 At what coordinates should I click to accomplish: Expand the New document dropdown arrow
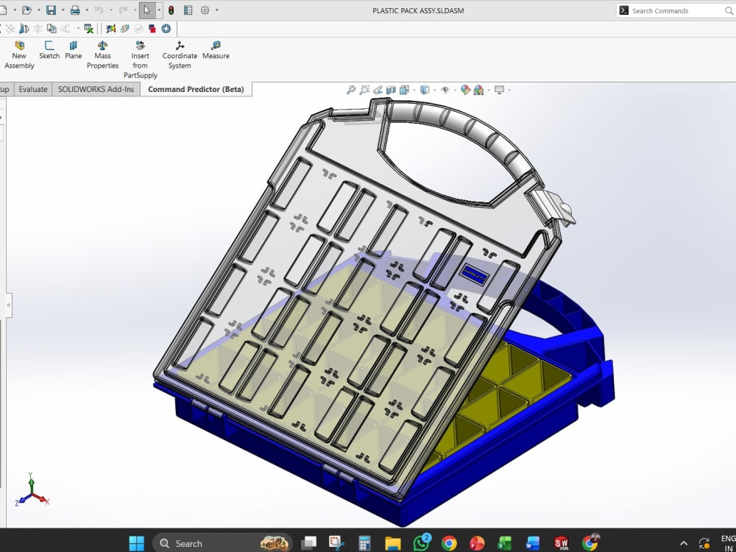15,10
